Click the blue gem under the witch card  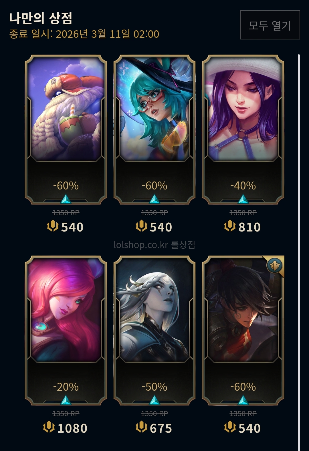tap(154, 199)
